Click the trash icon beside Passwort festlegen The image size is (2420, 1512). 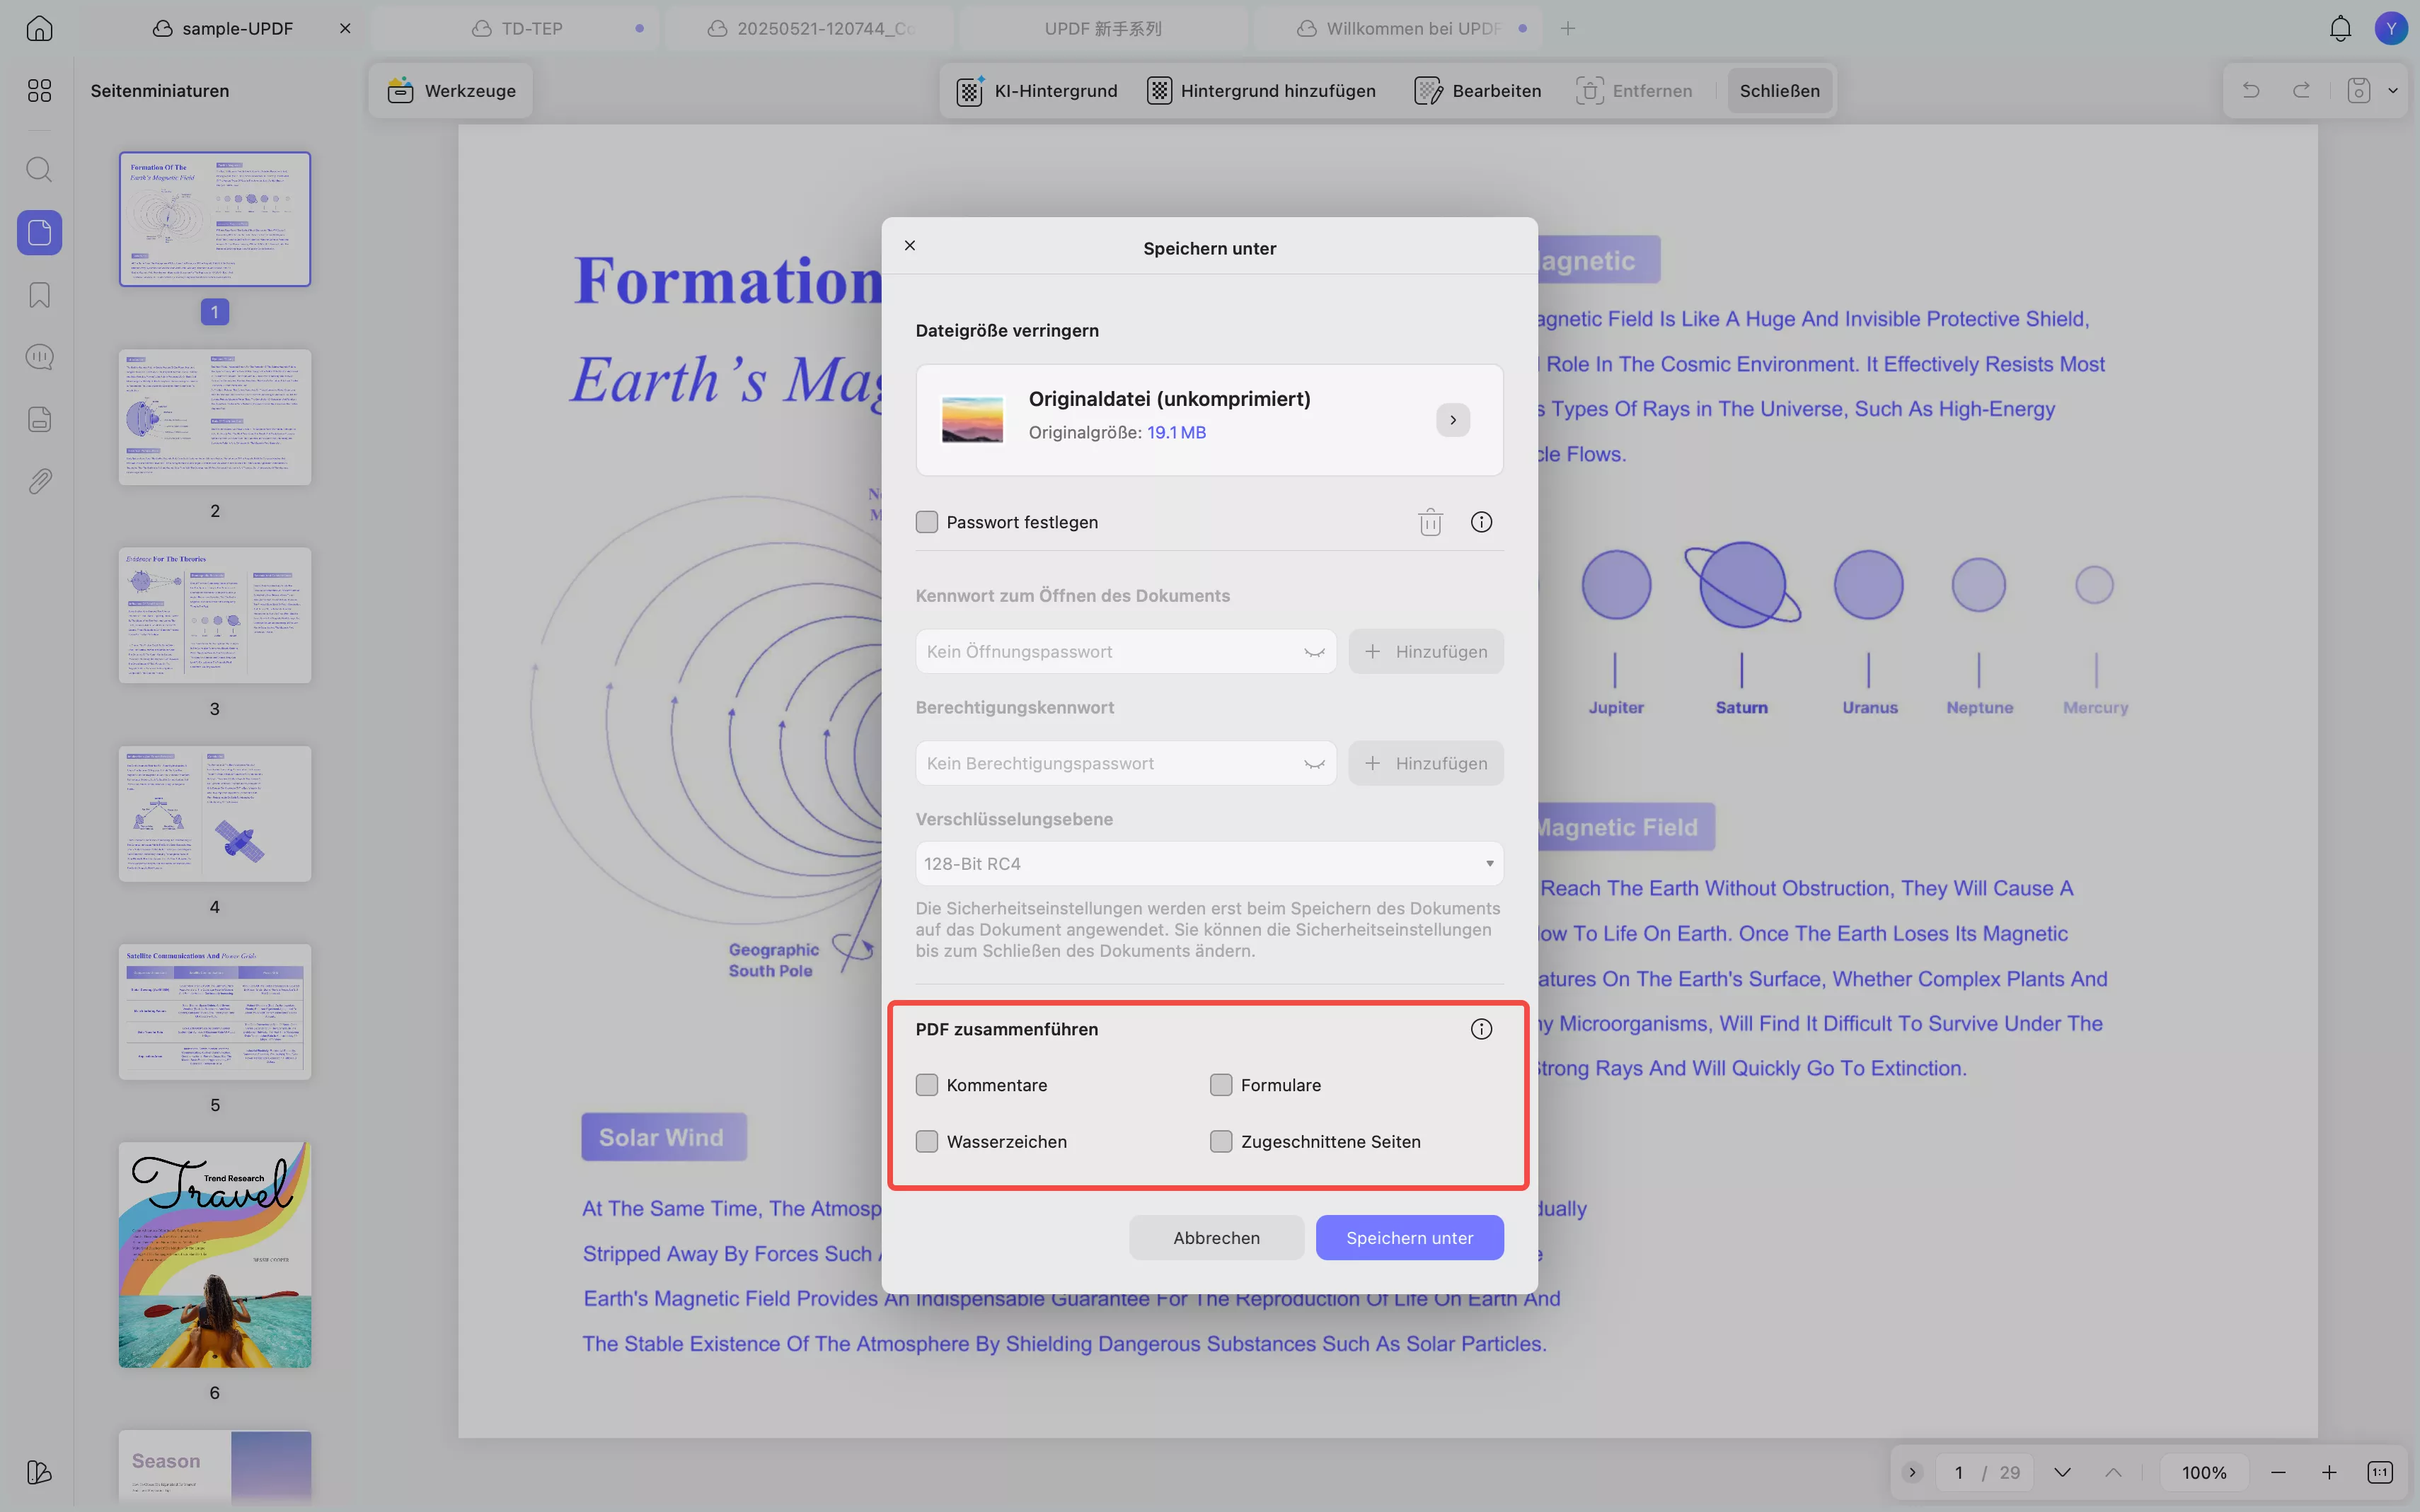1429,522
